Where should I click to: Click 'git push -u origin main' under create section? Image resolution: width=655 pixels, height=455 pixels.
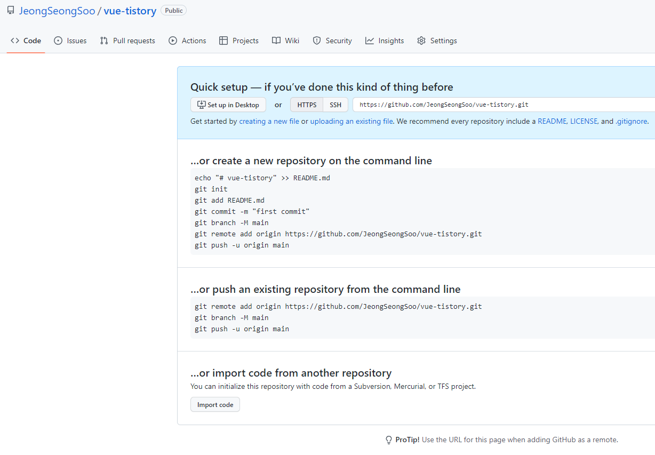click(x=242, y=245)
